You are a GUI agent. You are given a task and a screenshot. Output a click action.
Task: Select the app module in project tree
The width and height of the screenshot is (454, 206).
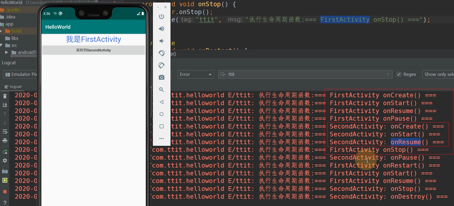[9, 24]
